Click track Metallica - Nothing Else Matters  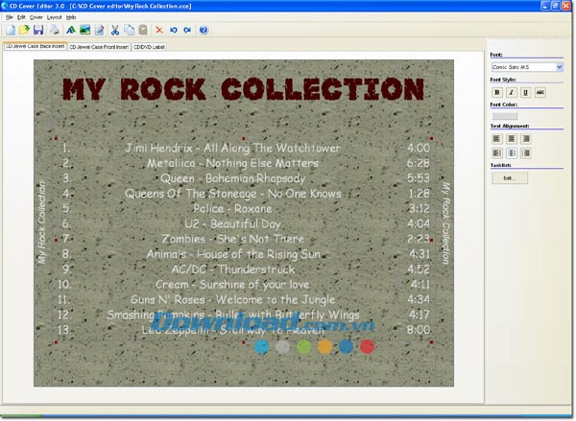click(233, 163)
